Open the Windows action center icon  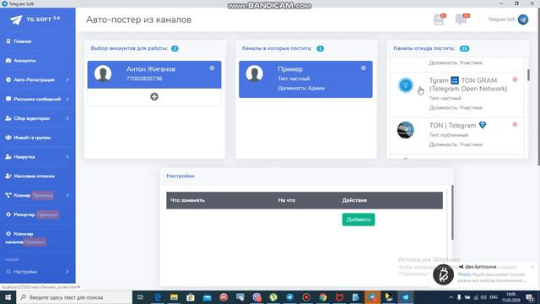coord(530,297)
